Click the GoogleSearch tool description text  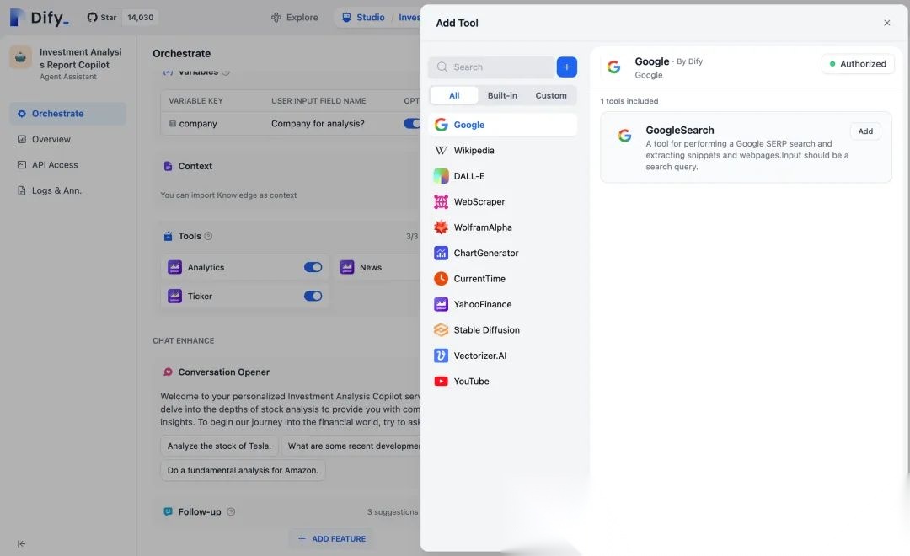[747, 155]
